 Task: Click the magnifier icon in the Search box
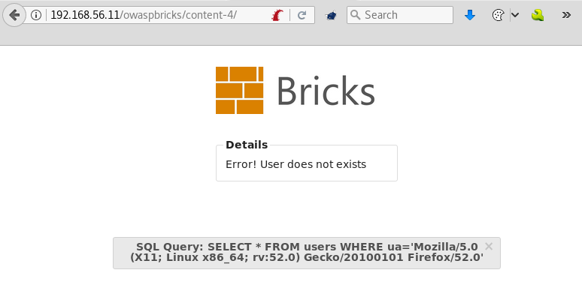356,15
